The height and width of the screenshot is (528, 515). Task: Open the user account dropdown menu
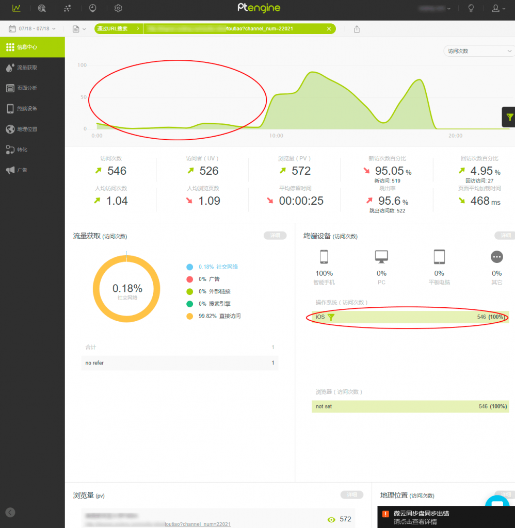(498, 8)
